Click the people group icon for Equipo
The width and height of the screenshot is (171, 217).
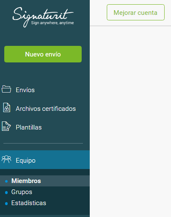(6, 159)
